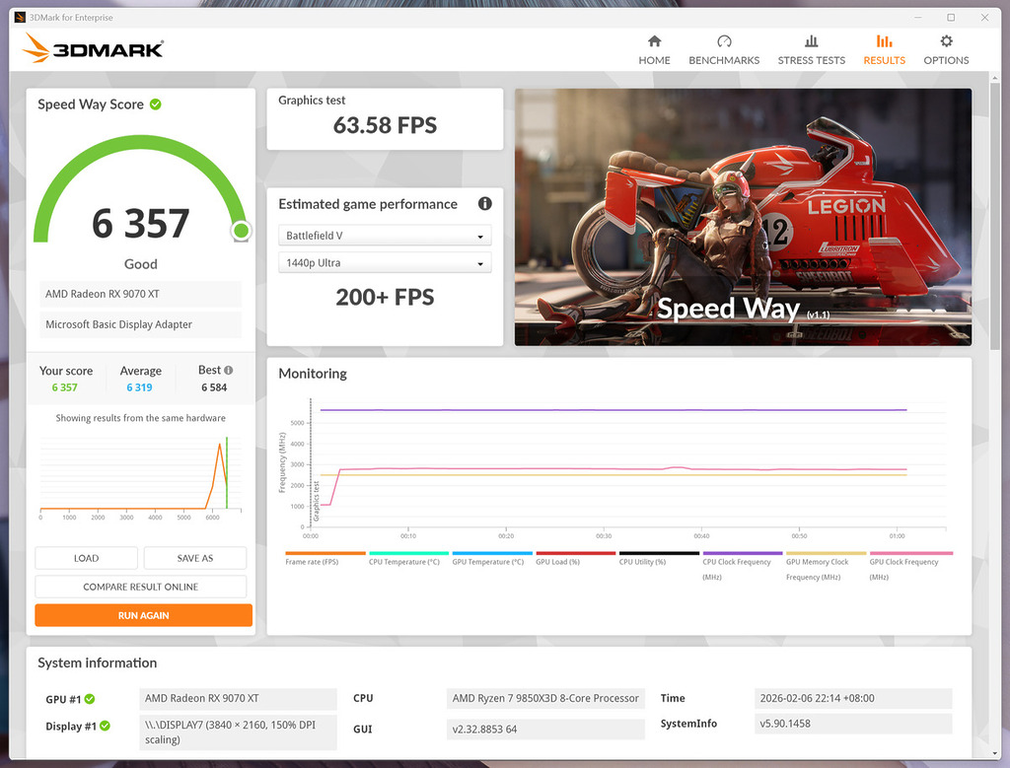Open the 1440p Ultra quality dropdown
1010x768 pixels.
tap(384, 262)
